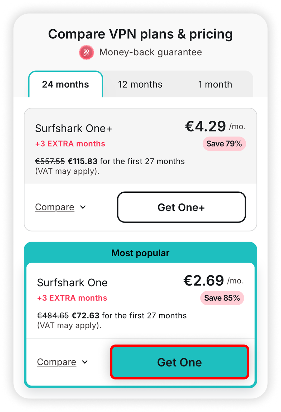Open the Compare chevron under Most popular plan
The image size is (281, 412).
tap(85, 362)
